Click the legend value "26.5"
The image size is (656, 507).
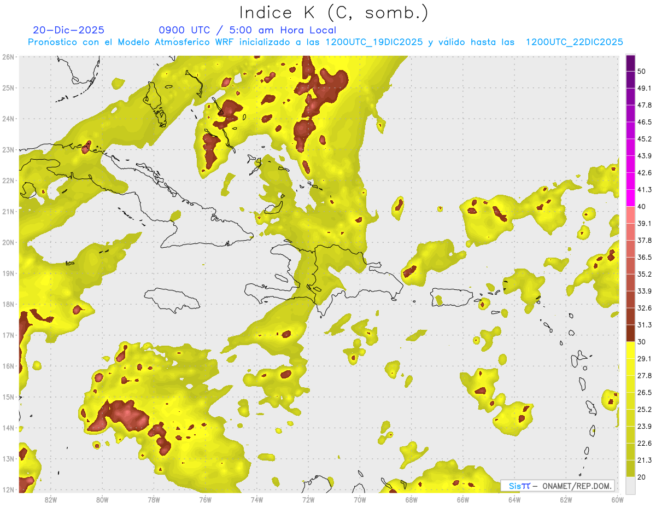click(645, 393)
